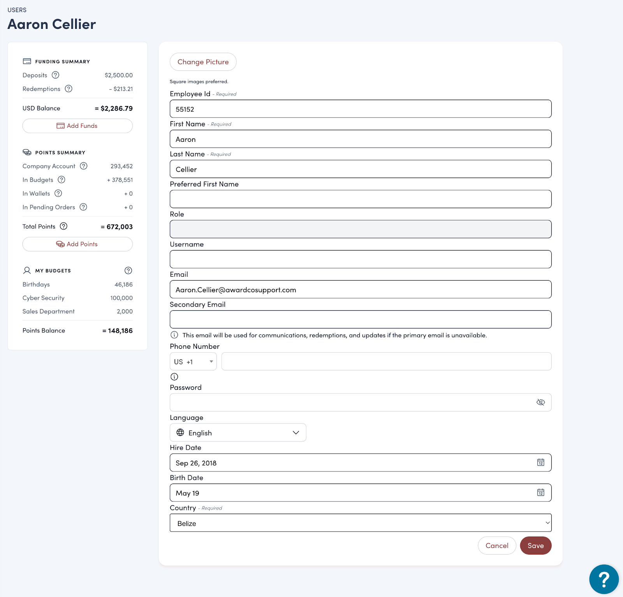Open the Birth Date calendar picker icon
Viewport: 623px width, 597px height.
[x=540, y=493]
